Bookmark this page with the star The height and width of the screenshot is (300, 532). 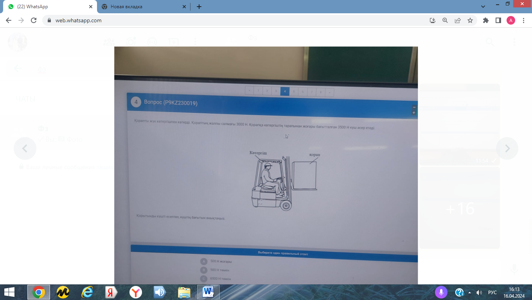470,20
